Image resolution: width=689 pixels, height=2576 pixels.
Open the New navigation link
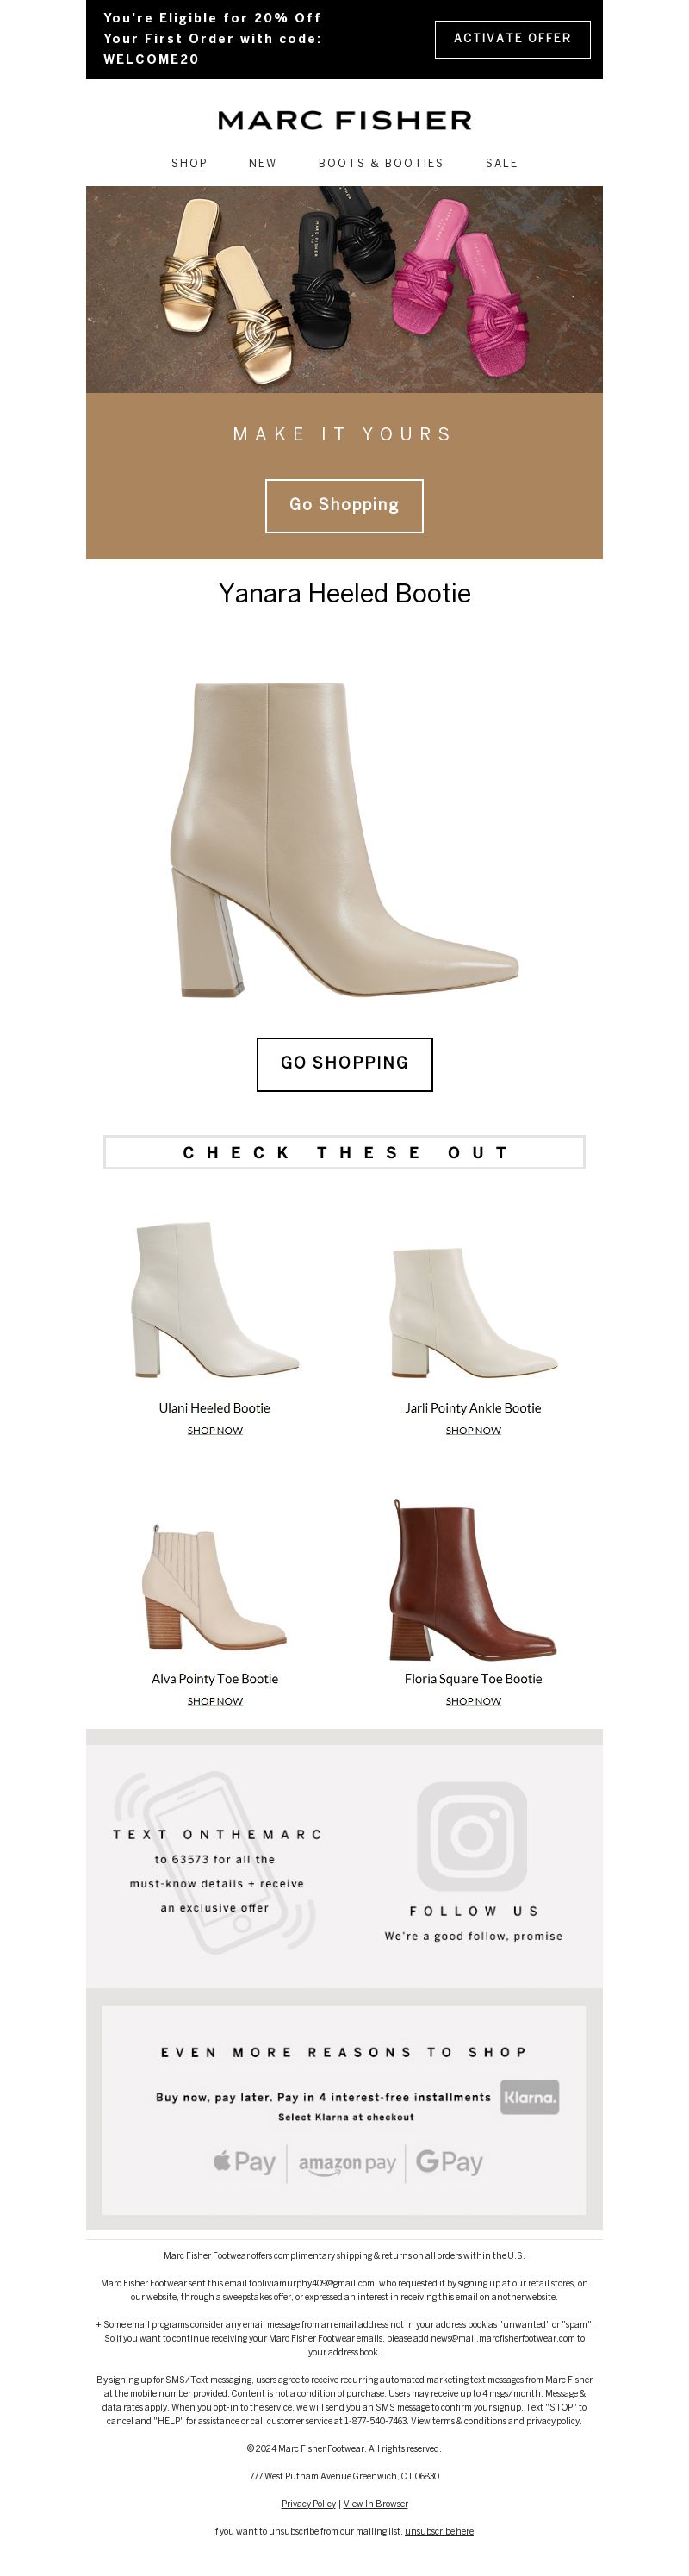click(262, 163)
